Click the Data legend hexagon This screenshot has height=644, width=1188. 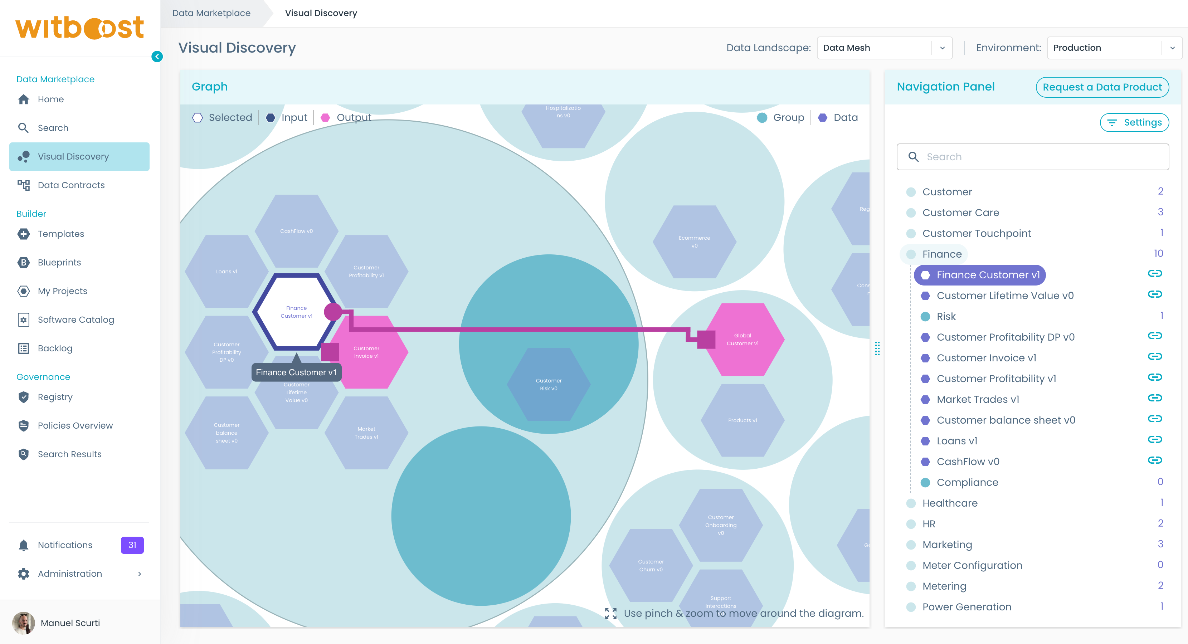[822, 118]
